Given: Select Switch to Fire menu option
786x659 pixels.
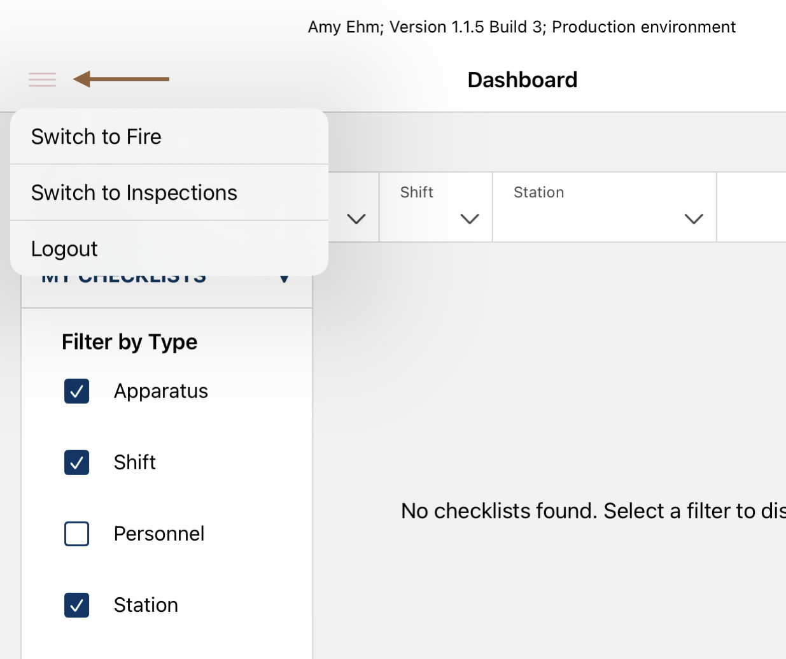Looking at the screenshot, I should click(96, 137).
